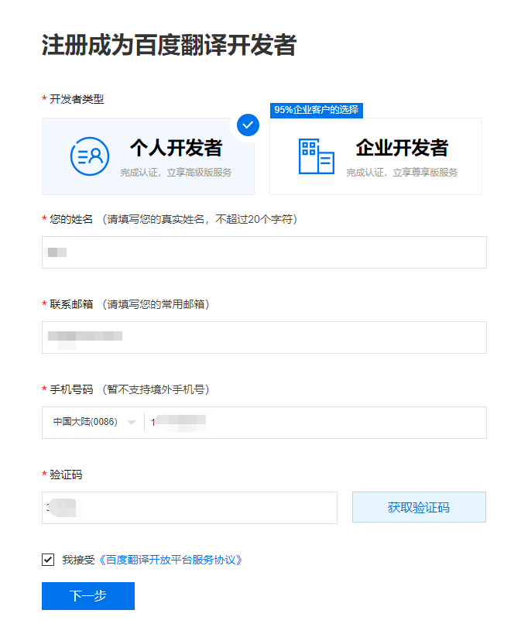
Task: Select the 企业开发者 developer type card
Action: (x=375, y=156)
